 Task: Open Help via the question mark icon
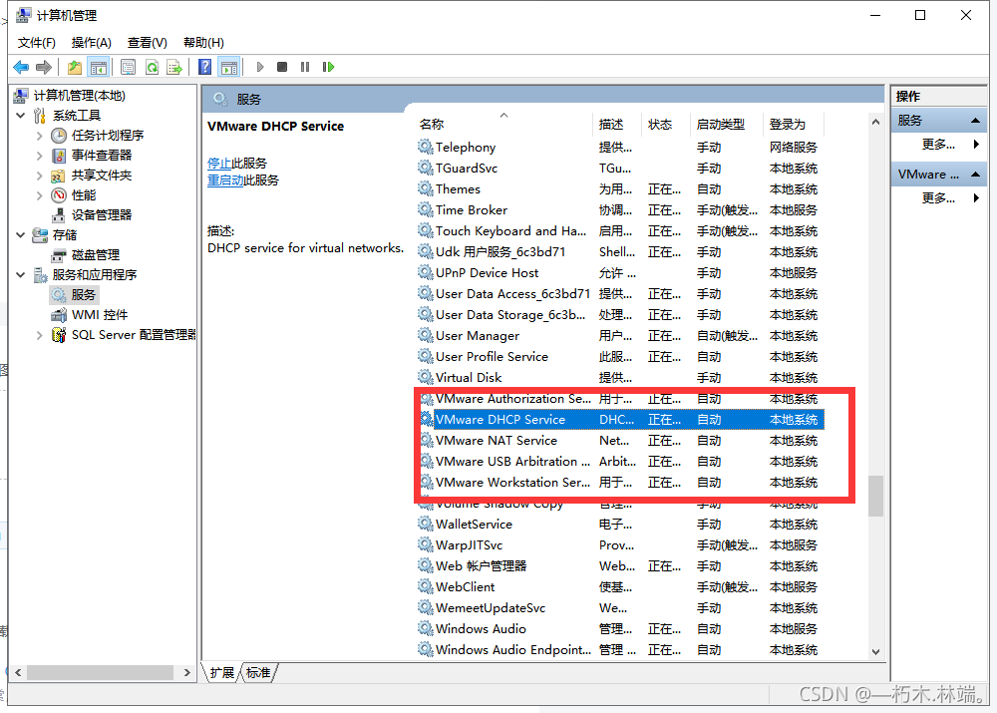pyautogui.click(x=204, y=67)
